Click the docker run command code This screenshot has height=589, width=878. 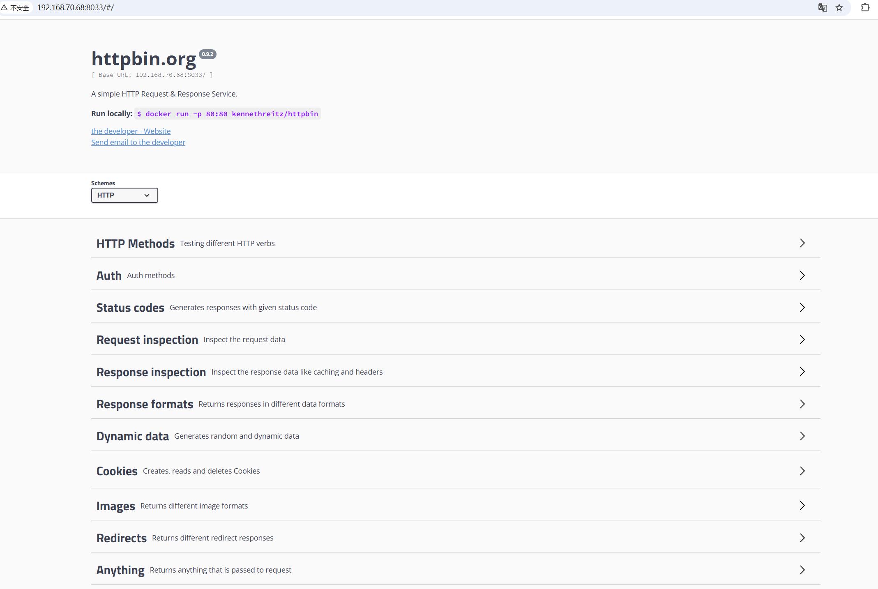(x=228, y=114)
